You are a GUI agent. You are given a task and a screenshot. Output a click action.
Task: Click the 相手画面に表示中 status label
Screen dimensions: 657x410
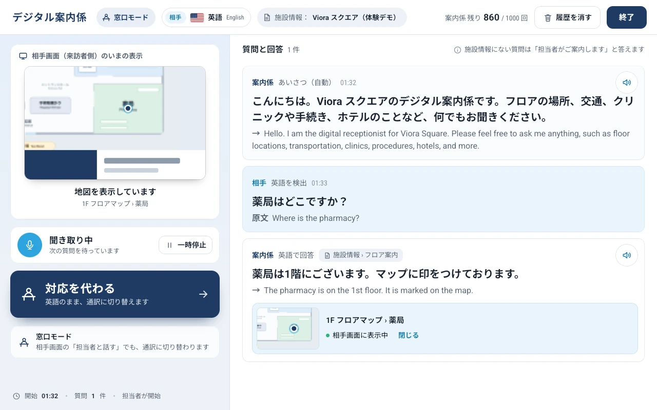(x=360, y=335)
